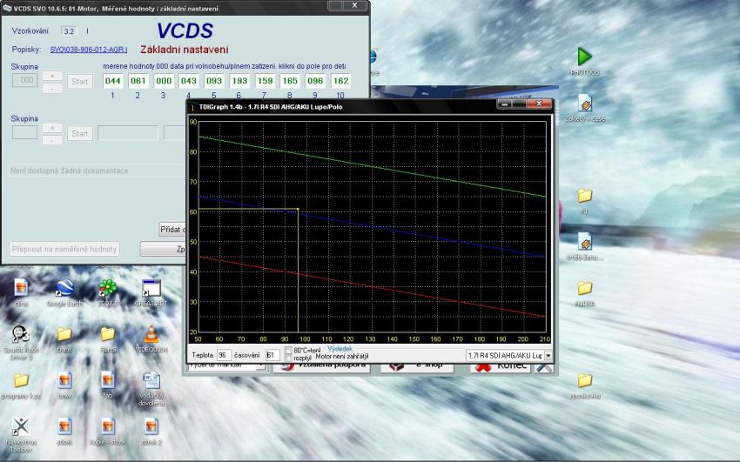Screen dimensions: 740x462
Task: Click the 'Přidat' button in VCDS
Action: [172, 229]
